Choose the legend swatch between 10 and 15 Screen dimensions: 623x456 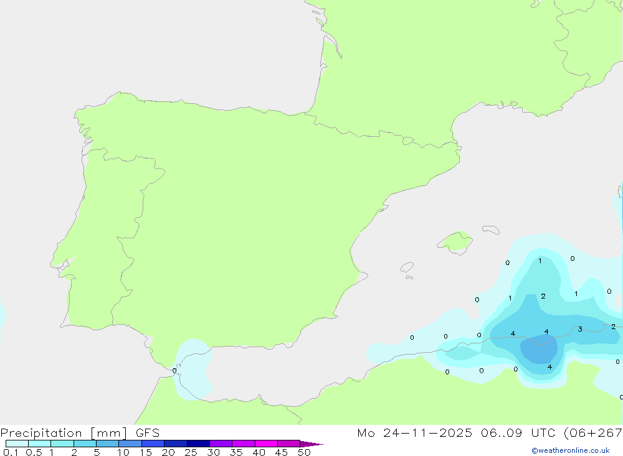(130, 444)
